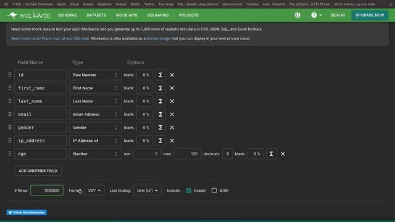The width and height of the screenshot is (395, 222).
Task: Click the drag handle for first_name row
Action: [10, 88]
